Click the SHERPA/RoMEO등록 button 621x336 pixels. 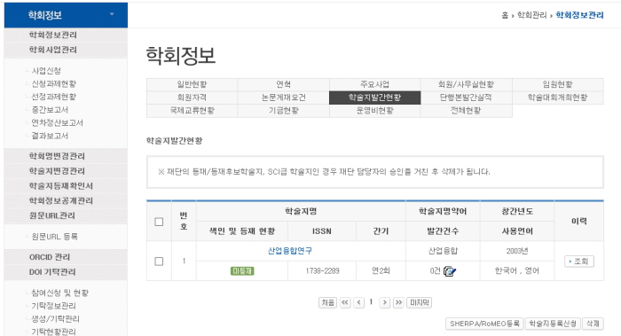pos(484,324)
